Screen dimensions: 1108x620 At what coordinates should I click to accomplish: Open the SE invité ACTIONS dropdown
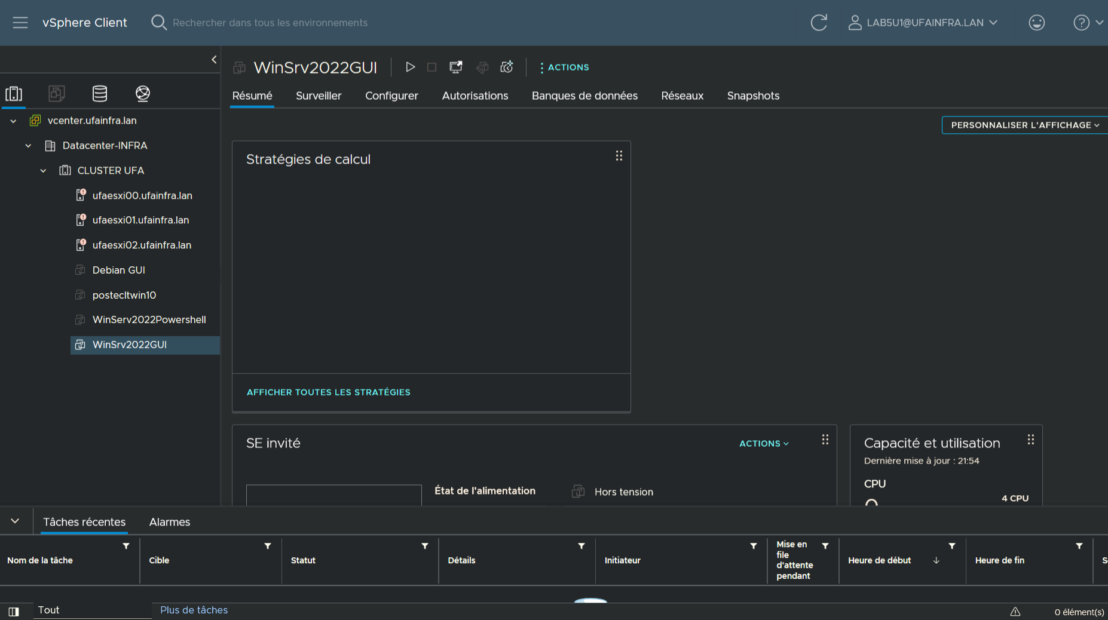coord(764,443)
